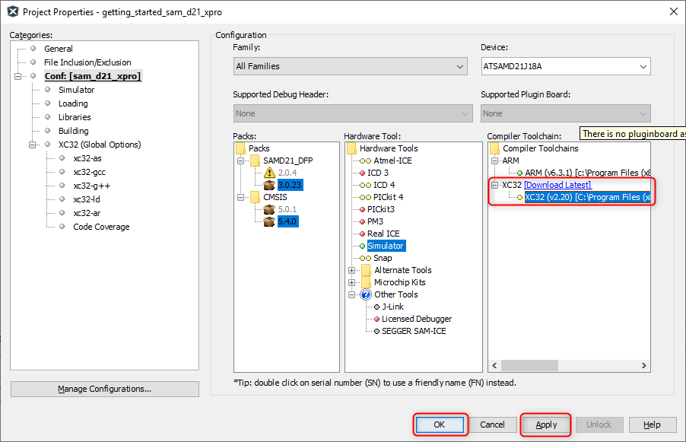Click the Microchip Kits folder icon
This screenshot has width=686, height=442.
pyautogui.click(x=365, y=282)
